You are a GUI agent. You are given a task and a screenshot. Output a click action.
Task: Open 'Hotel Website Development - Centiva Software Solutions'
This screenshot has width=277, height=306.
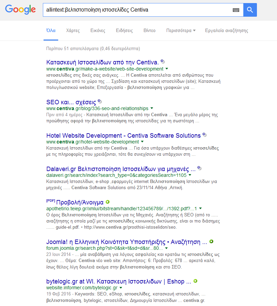click(x=124, y=135)
